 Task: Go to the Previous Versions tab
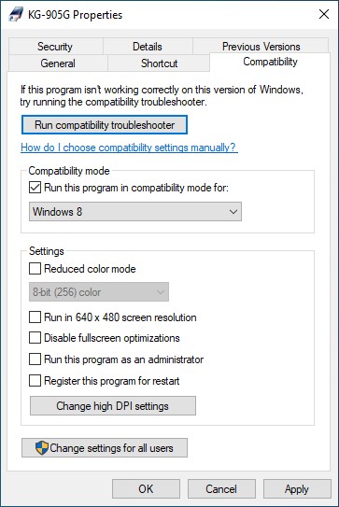[261, 47]
